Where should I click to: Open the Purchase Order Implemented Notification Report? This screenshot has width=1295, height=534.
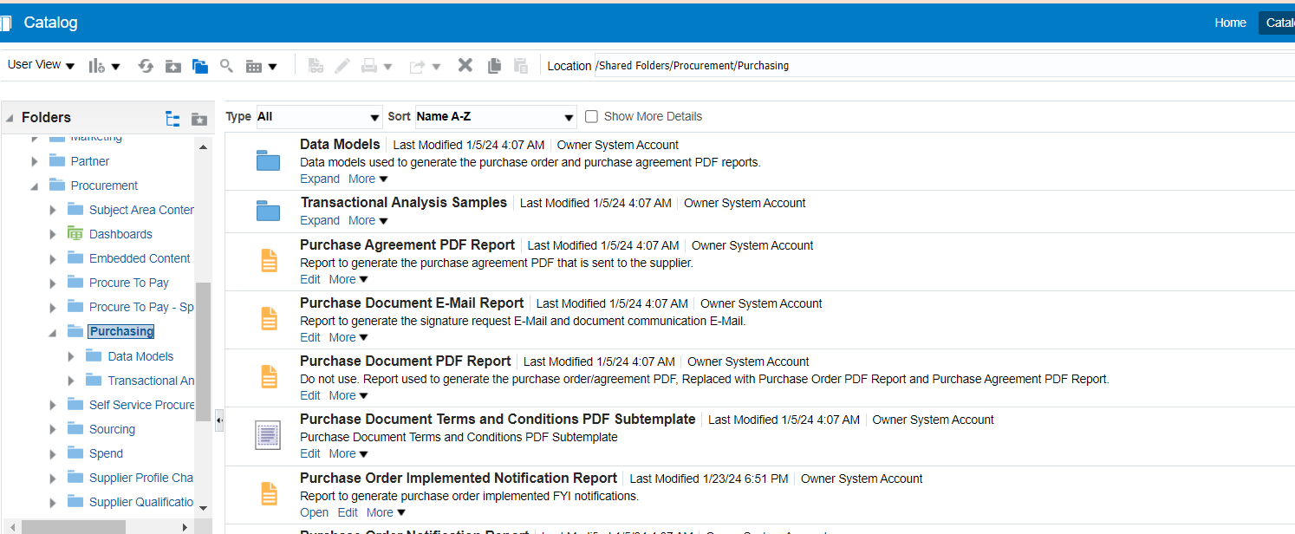(x=314, y=512)
